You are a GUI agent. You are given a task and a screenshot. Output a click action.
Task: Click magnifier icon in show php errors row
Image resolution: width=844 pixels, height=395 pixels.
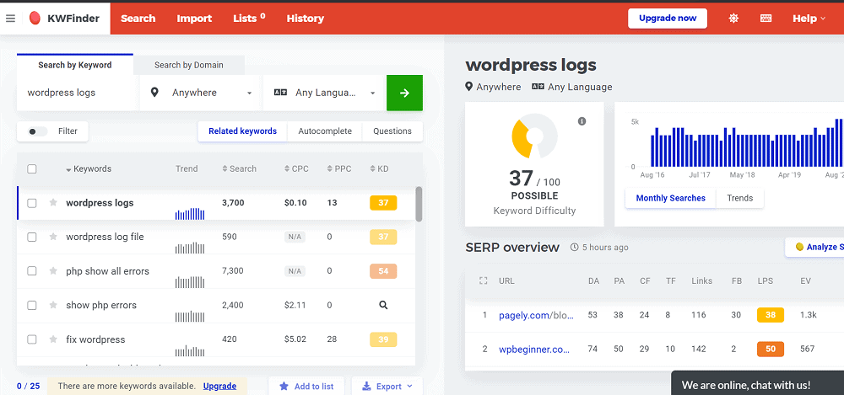pyautogui.click(x=383, y=305)
